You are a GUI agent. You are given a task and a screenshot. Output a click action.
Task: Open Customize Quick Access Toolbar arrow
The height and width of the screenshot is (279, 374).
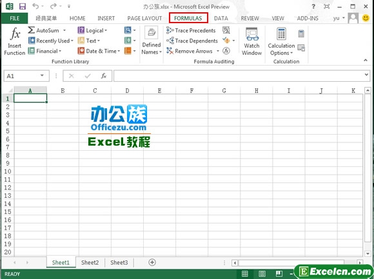pos(69,6)
